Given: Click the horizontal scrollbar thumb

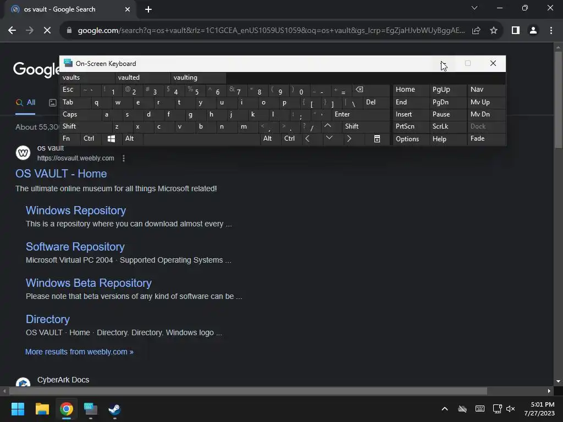Looking at the screenshot, I should (x=248, y=391).
